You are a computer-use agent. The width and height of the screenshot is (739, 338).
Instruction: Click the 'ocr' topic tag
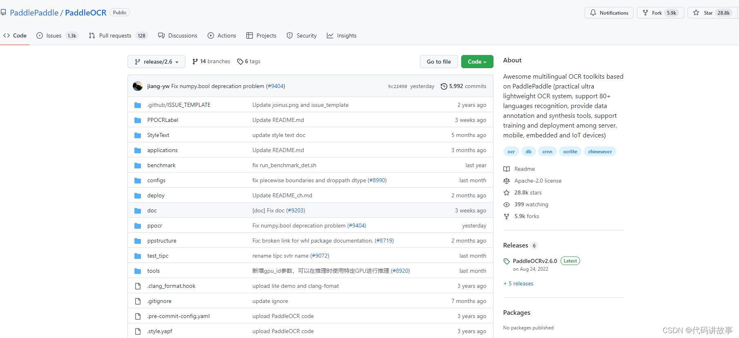point(511,152)
